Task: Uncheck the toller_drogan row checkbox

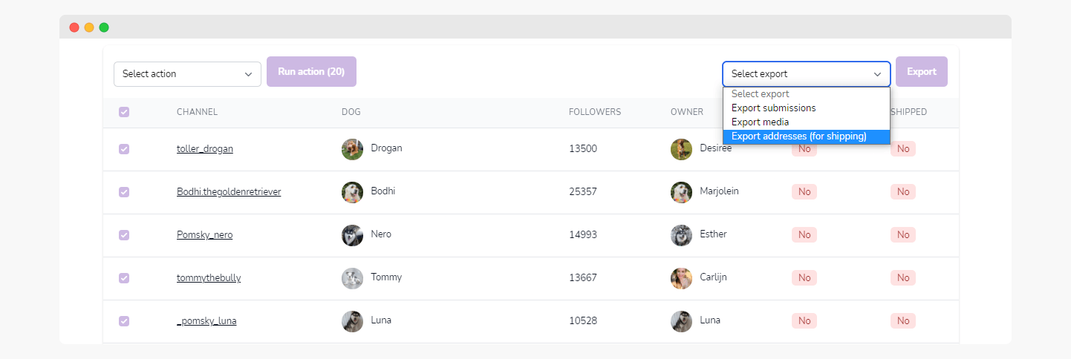Action: pos(124,149)
